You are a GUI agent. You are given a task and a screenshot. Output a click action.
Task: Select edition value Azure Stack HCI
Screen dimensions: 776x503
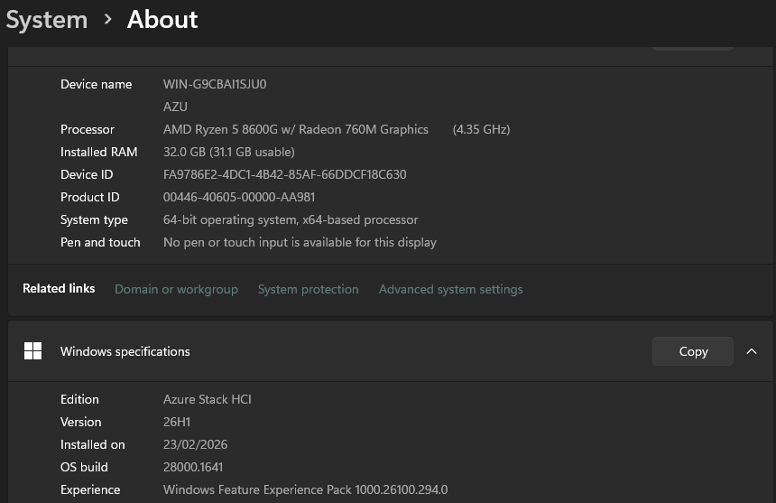(208, 399)
